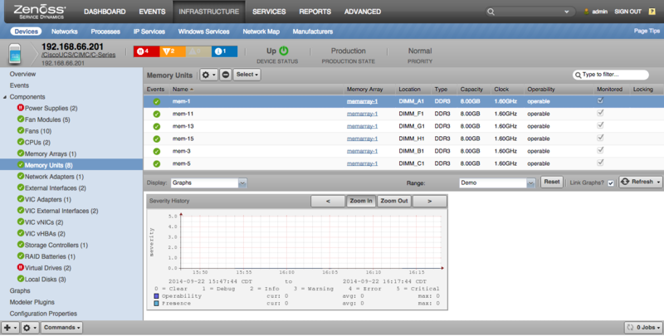664x336 pixels.
Task: Open the Refresh dropdown arrow menu
Action: [658, 182]
